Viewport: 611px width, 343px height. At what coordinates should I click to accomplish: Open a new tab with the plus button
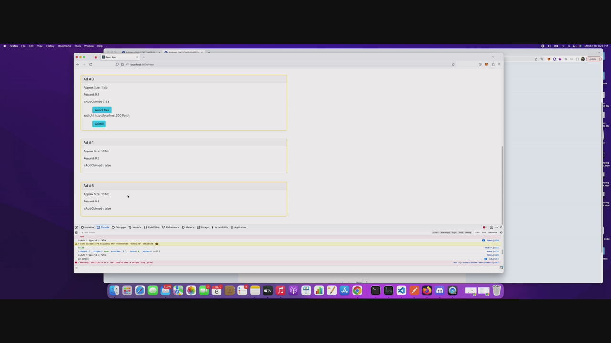(144, 57)
